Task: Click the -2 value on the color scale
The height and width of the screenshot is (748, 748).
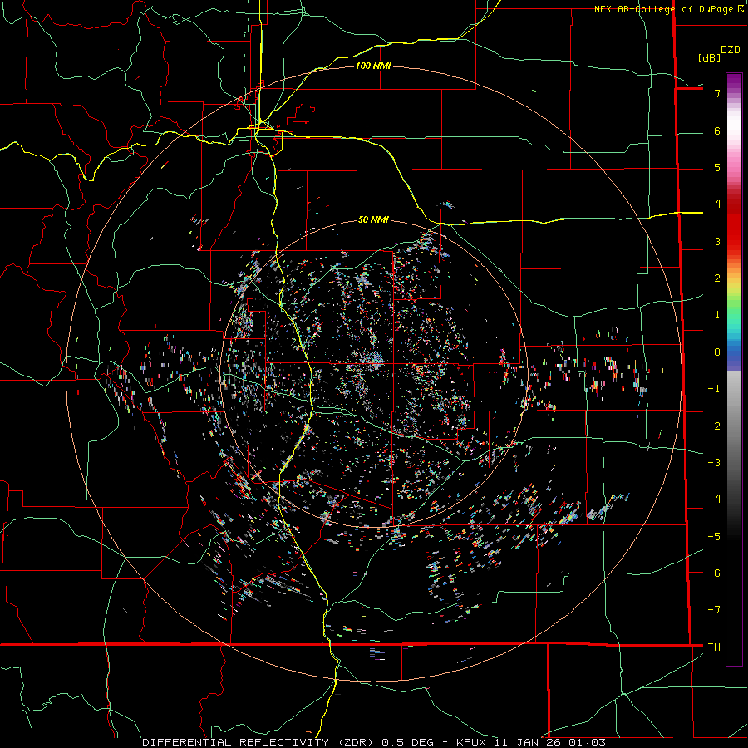Action: (x=714, y=426)
